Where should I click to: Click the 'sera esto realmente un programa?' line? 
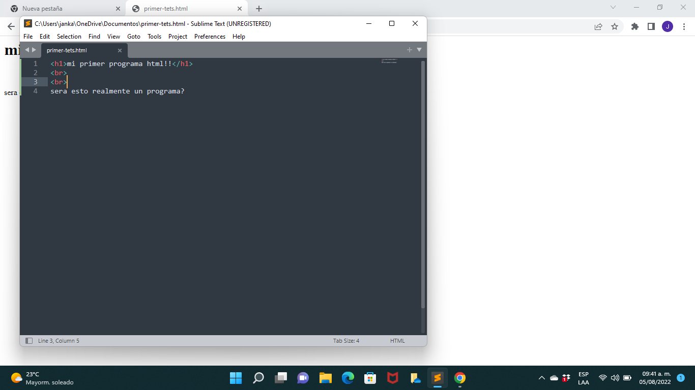[x=117, y=91]
